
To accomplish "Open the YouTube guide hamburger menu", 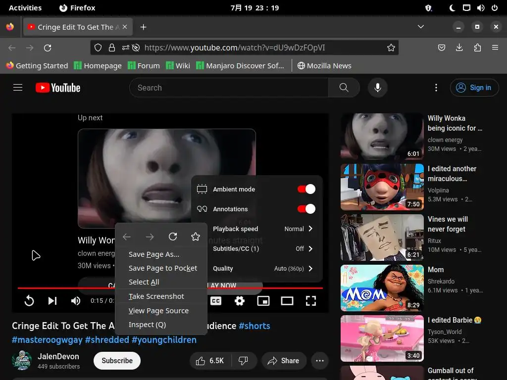I will pyautogui.click(x=18, y=88).
